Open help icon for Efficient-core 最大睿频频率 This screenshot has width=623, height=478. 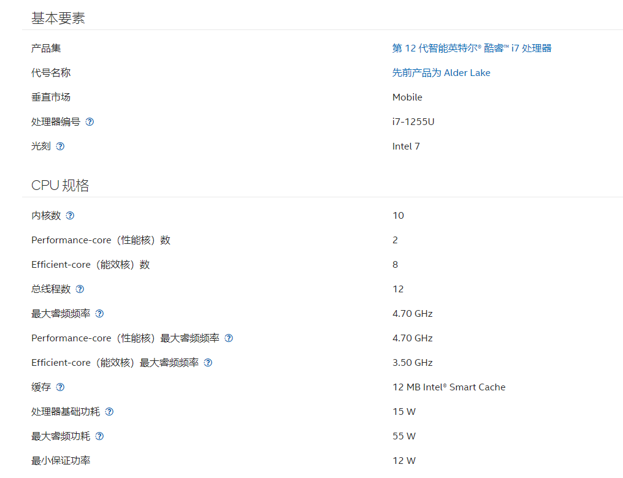point(208,362)
